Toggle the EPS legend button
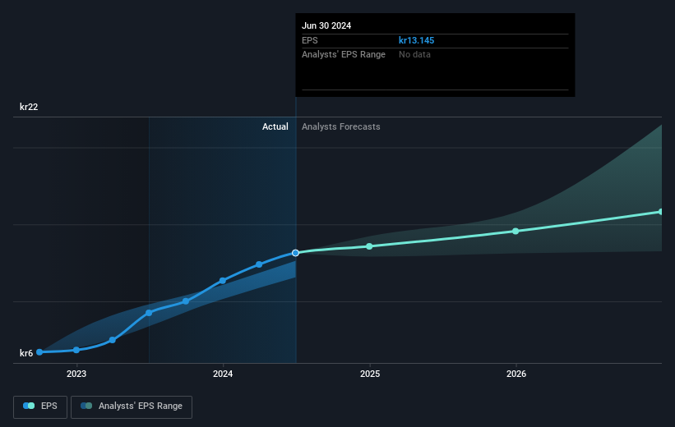Viewport: 675px width, 427px height. [x=40, y=406]
